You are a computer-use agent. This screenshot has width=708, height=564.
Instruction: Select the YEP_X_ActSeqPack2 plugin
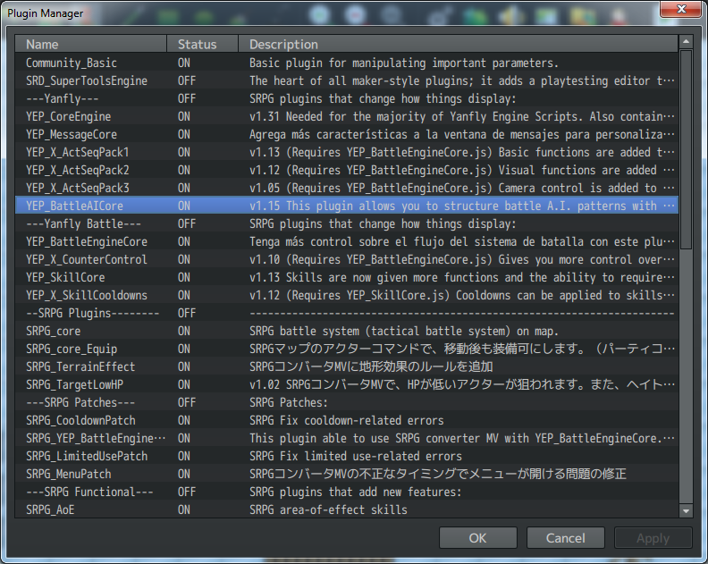pyautogui.click(x=347, y=170)
